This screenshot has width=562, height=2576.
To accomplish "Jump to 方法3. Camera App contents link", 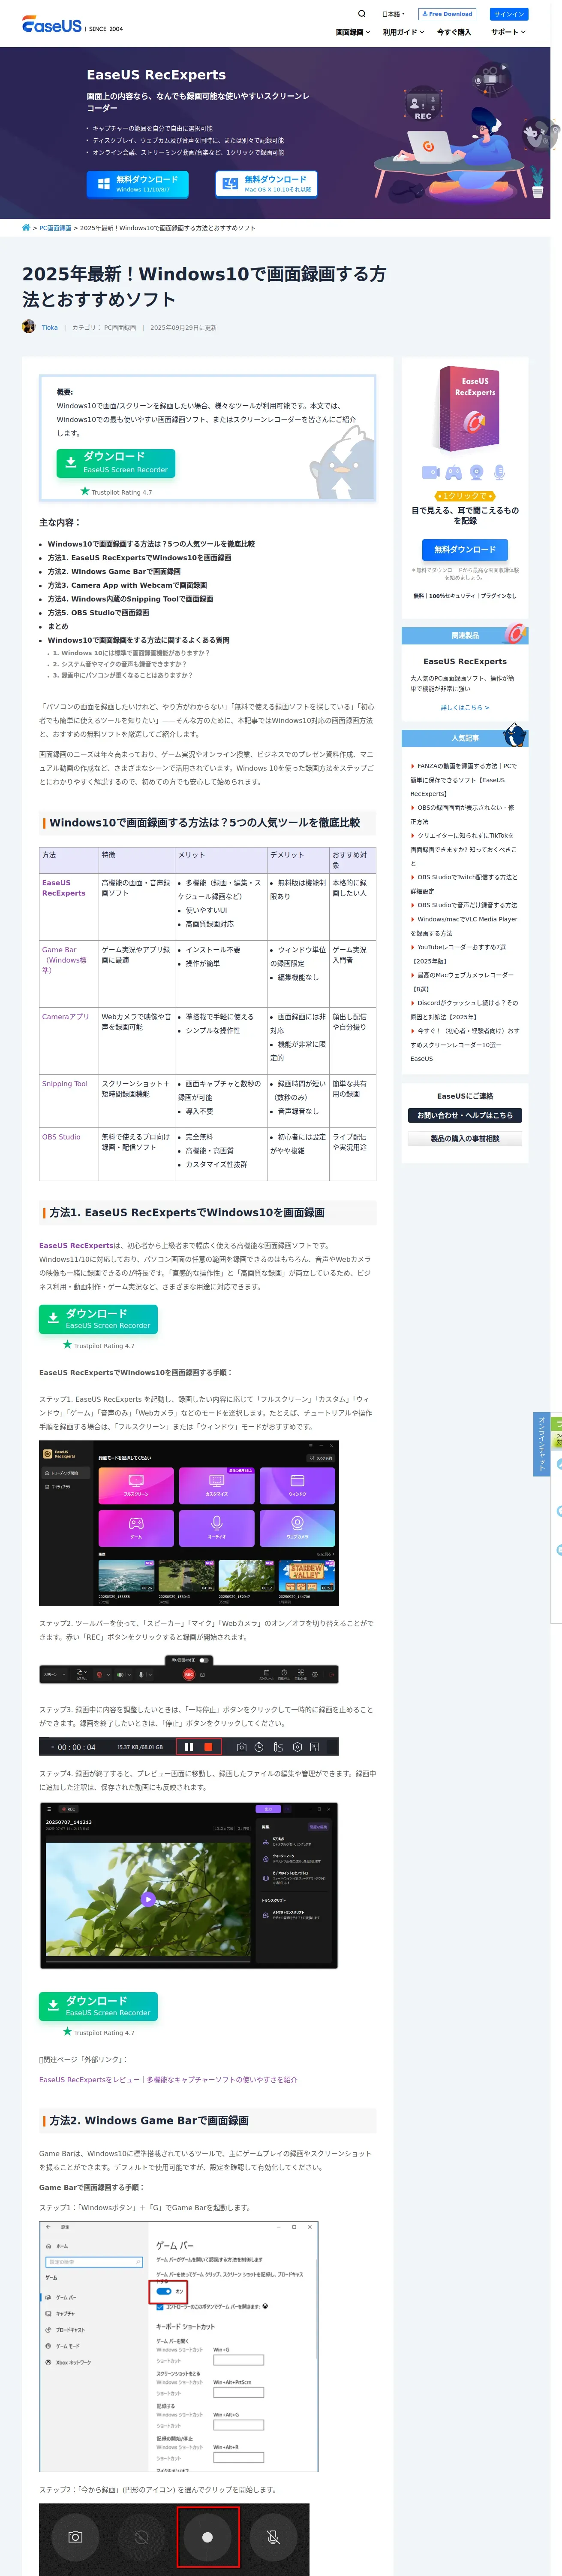I will coord(128,585).
